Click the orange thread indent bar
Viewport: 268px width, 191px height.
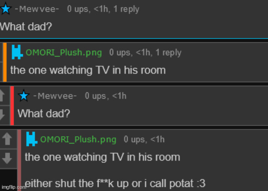[x=5, y=62]
